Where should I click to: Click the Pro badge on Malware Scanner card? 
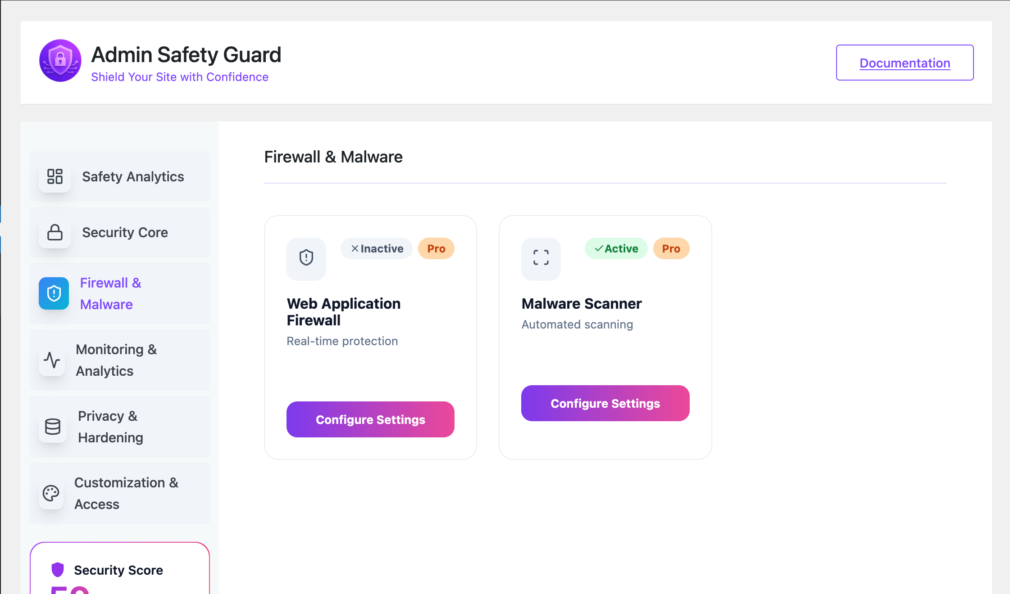(671, 248)
